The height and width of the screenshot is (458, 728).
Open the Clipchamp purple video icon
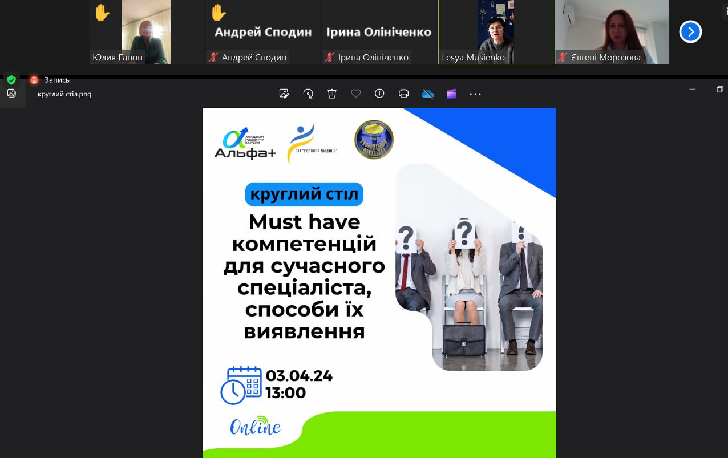click(451, 94)
